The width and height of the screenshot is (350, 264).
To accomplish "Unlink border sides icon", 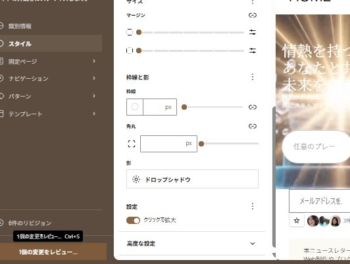I will pos(253,107).
